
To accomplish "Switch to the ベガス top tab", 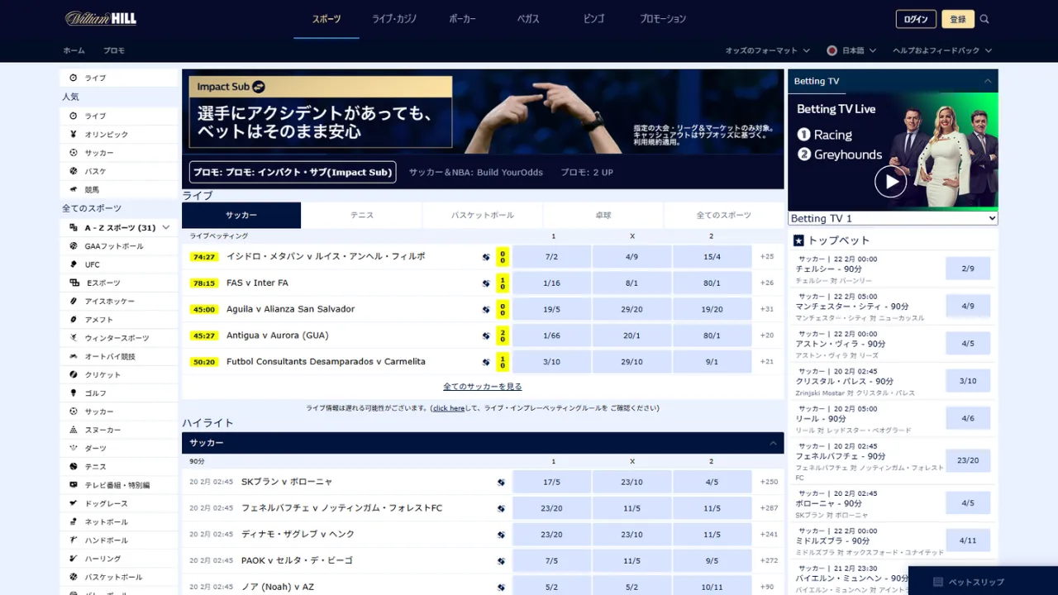I will (528, 19).
